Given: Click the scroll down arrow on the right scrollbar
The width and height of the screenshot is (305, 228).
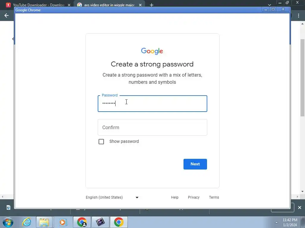Looking at the screenshot, I should 302,191.
